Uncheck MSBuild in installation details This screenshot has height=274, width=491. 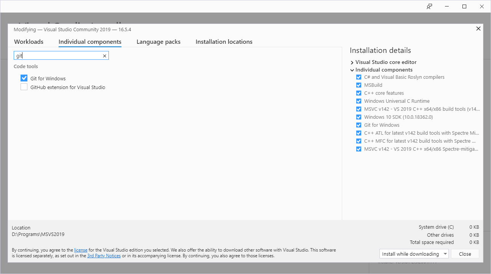coord(359,85)
